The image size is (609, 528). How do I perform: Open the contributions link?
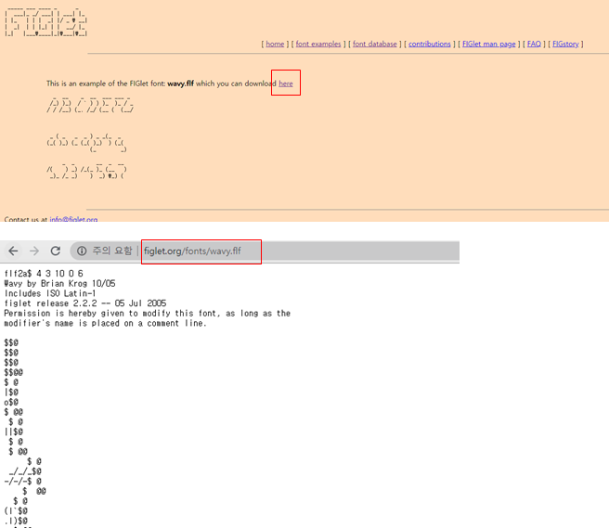(x=430, y=44)
